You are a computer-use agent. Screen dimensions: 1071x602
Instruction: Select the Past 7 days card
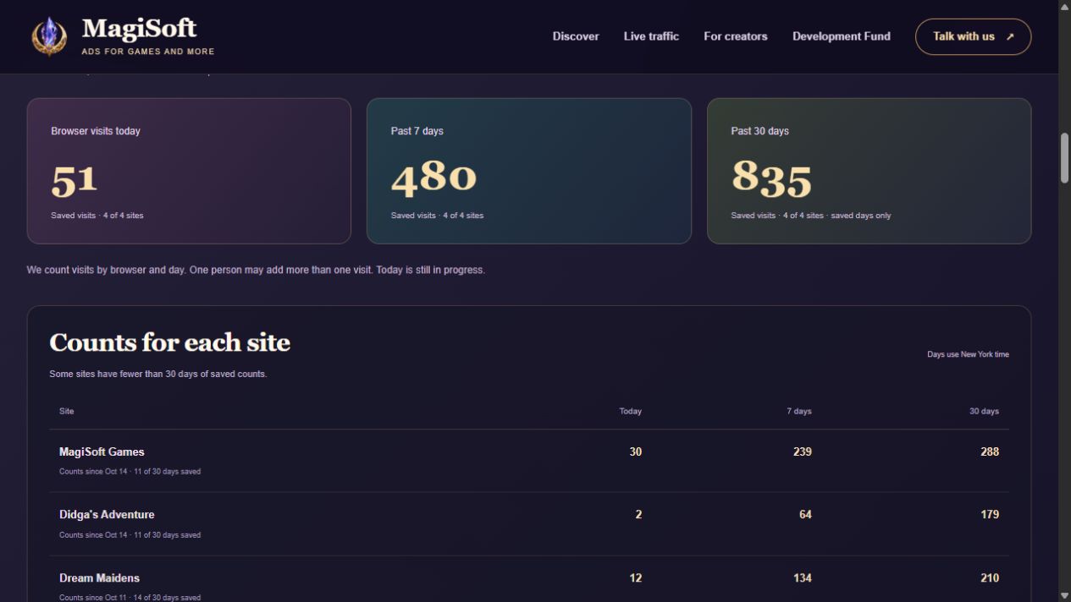coord(529,171)
